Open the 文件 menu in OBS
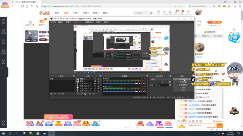 coord(53,22)
